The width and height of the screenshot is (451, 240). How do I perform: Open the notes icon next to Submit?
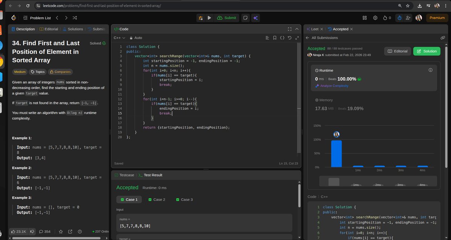[245, 18]
